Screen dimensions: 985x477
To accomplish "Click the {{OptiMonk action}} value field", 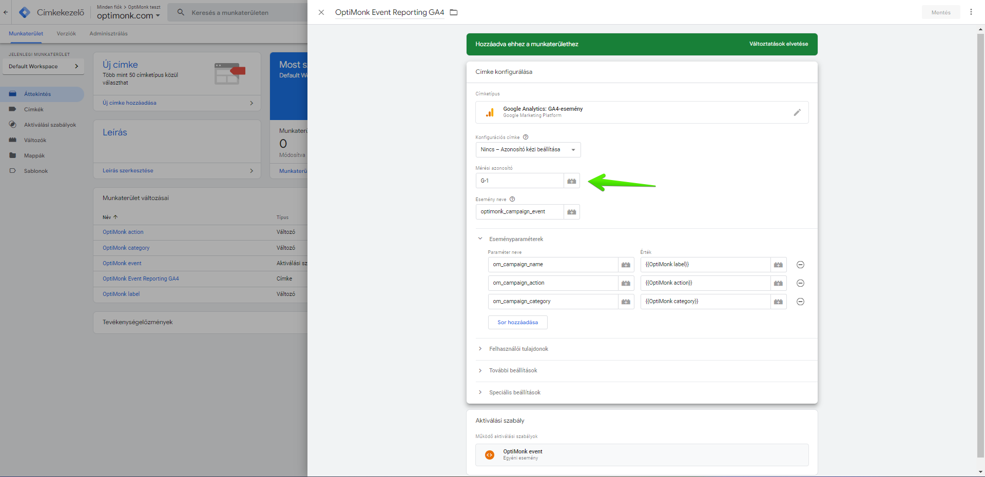I will [705, 283].
